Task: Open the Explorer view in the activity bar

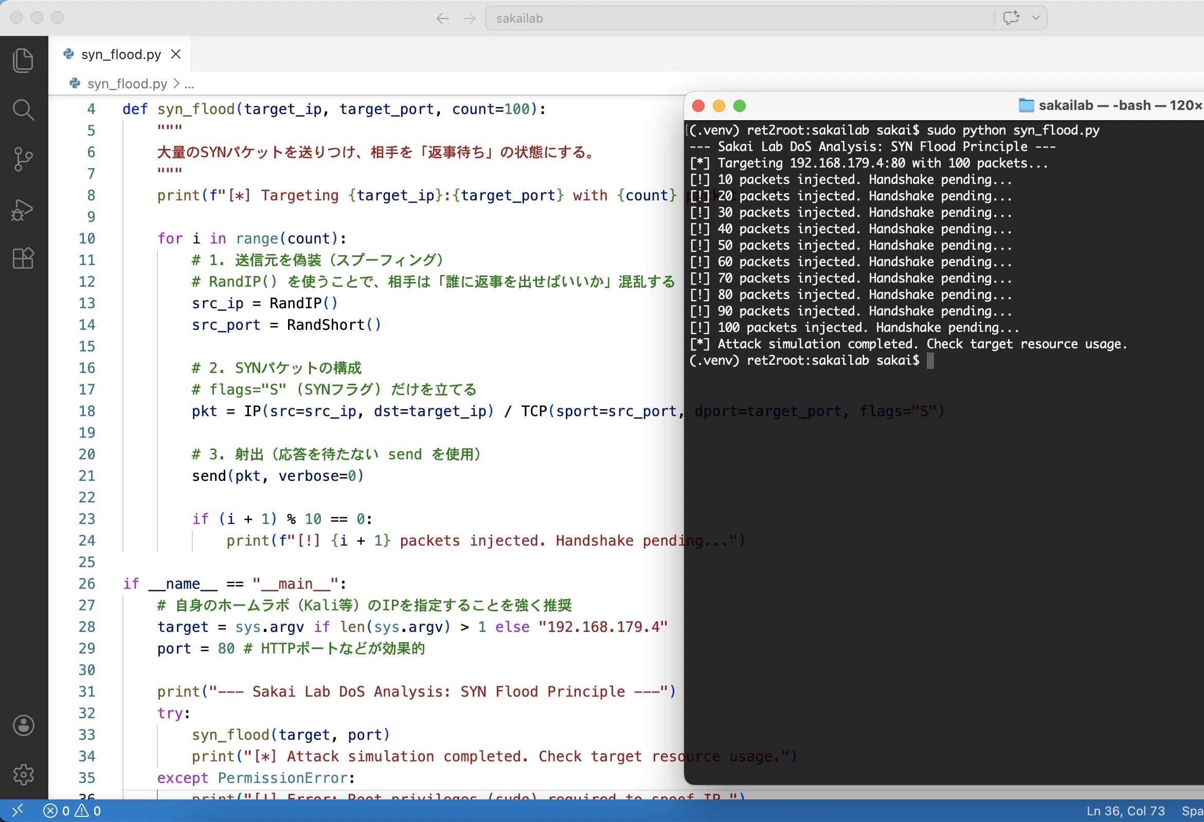Action: [x=23, y=60]
